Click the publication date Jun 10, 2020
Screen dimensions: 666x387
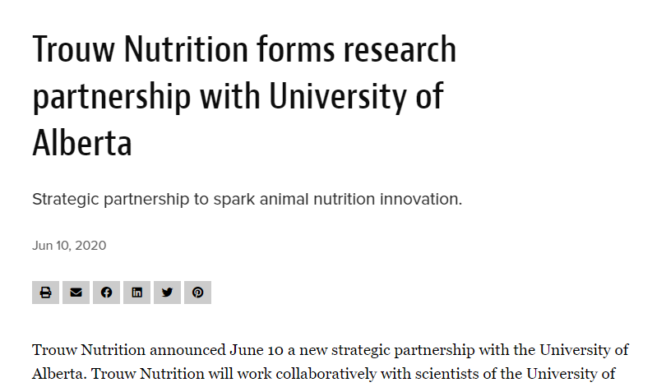point(69,246)
